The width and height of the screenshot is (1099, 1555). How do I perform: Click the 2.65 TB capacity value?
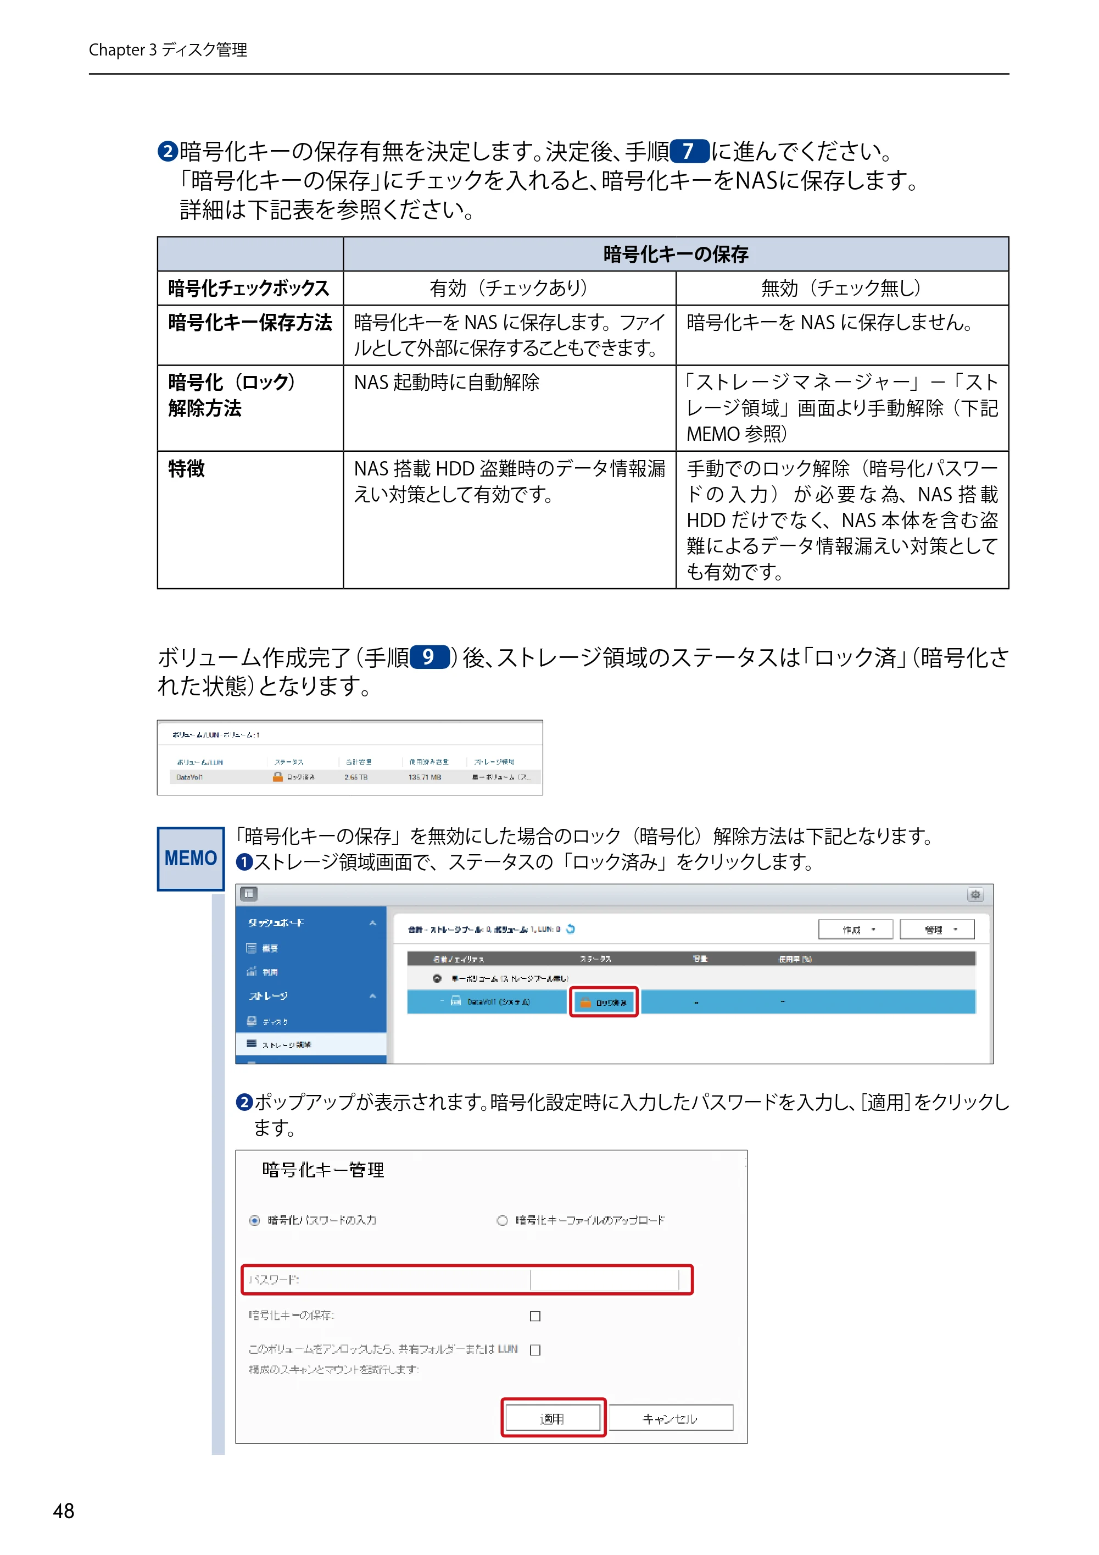click(x=356, y=777)
